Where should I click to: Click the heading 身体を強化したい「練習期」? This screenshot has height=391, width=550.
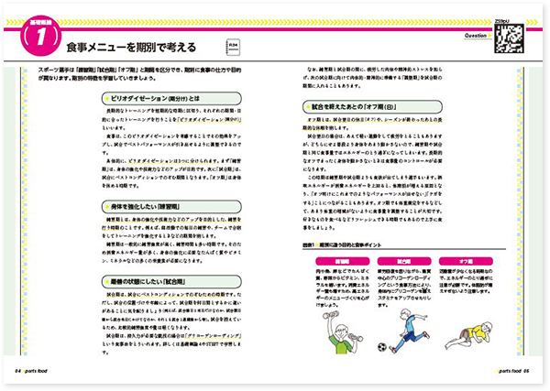click(171, 207)
